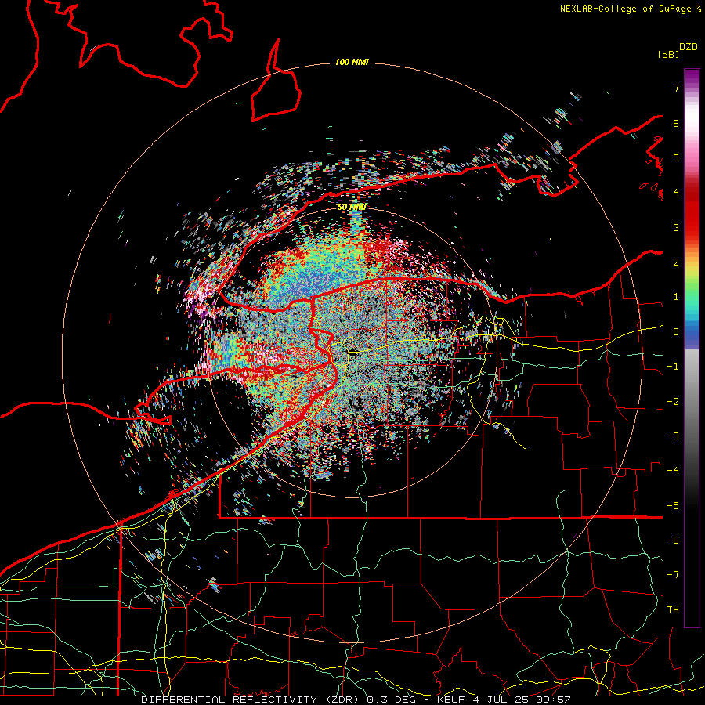Click the Differential Reflectivity product title text
Screen dimensions: 705x705
250,700
